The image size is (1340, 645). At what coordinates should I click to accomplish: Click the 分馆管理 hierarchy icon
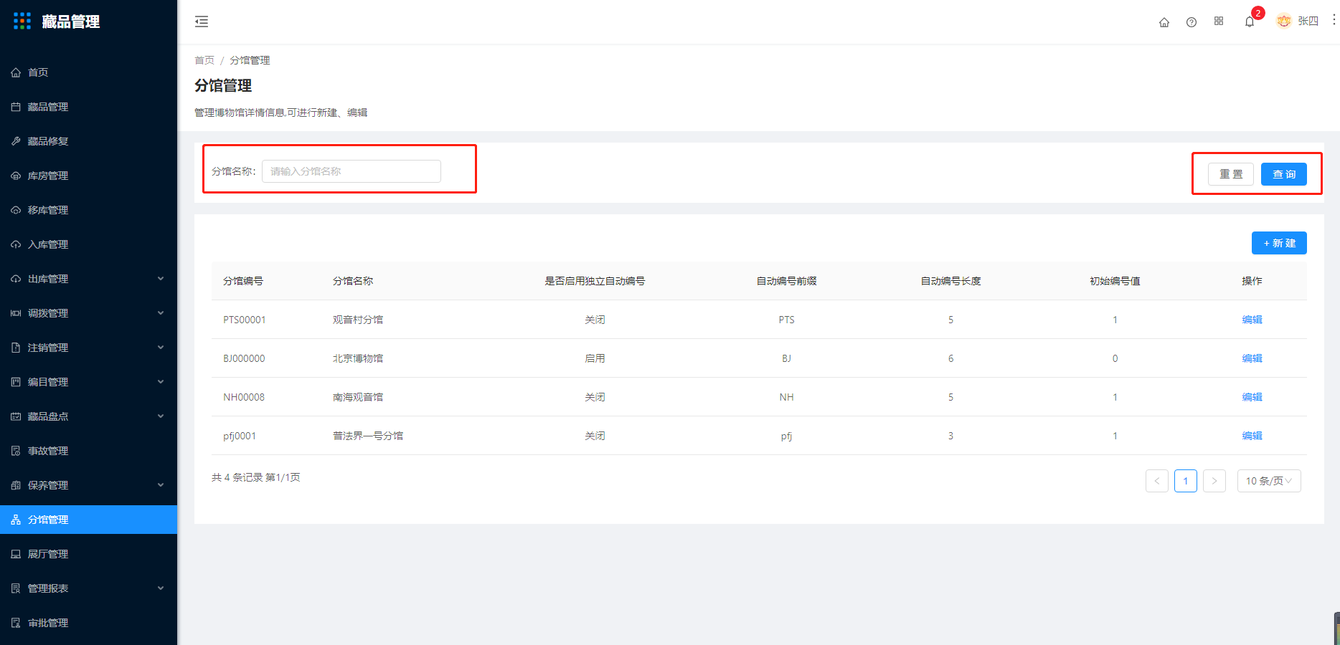pyautogui.click(x=16, y=520)
